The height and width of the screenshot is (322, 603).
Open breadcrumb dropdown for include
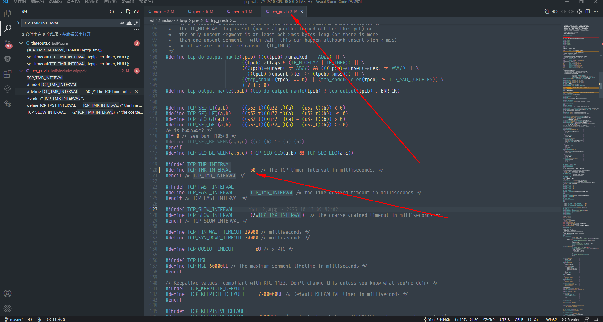168,20
